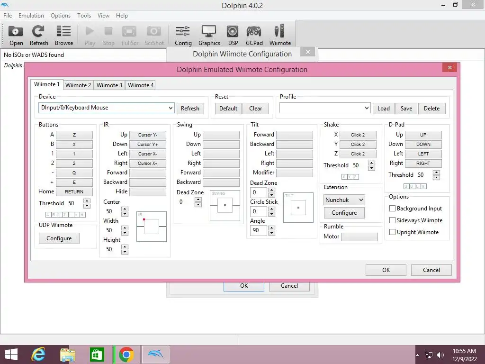Screen dimensions: 485x364
Task: Click the Load profile button
Action: (x=383, y=109)
